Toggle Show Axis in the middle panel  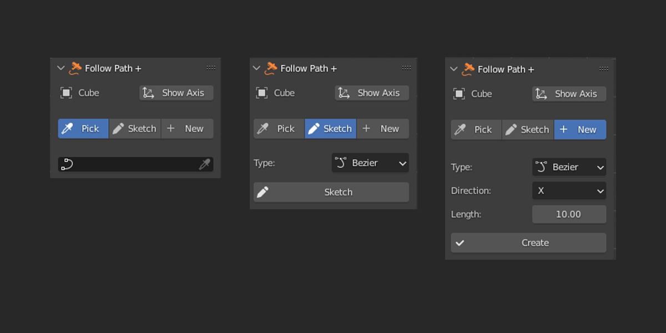[372, 93]
